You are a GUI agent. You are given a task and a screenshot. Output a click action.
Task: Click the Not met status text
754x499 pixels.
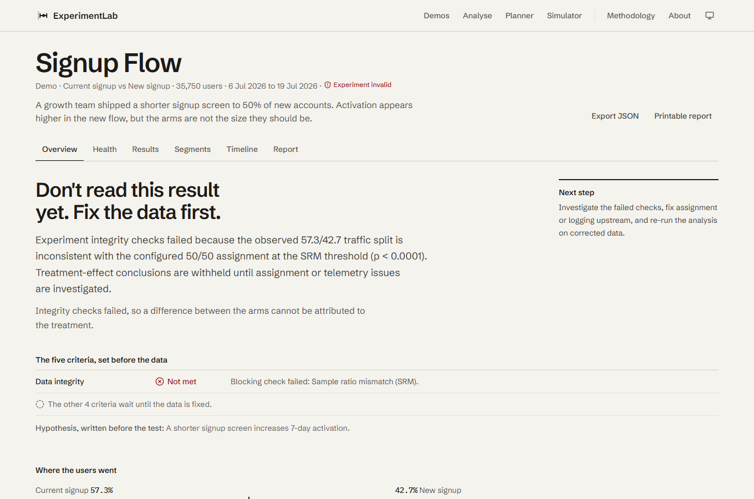(182, 381)
